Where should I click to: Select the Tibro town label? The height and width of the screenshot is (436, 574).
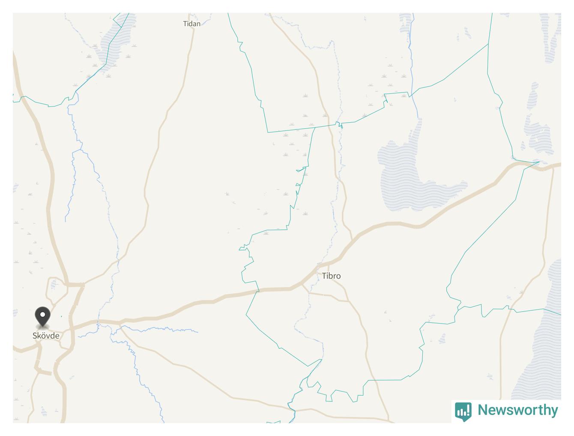point(331,276)
